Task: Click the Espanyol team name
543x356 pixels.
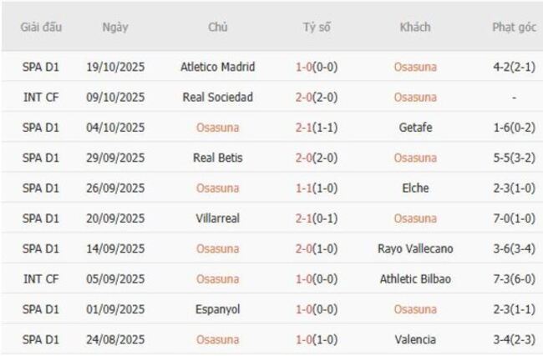Action: pos(217,308)
